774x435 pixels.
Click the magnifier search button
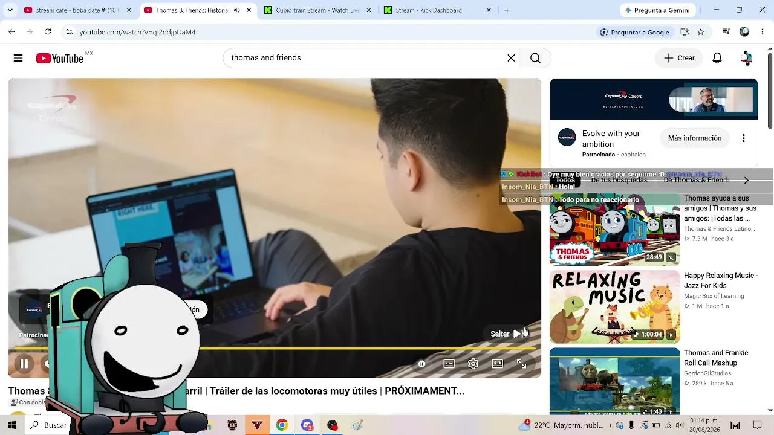pyautogui.click(x=535, y=58)
